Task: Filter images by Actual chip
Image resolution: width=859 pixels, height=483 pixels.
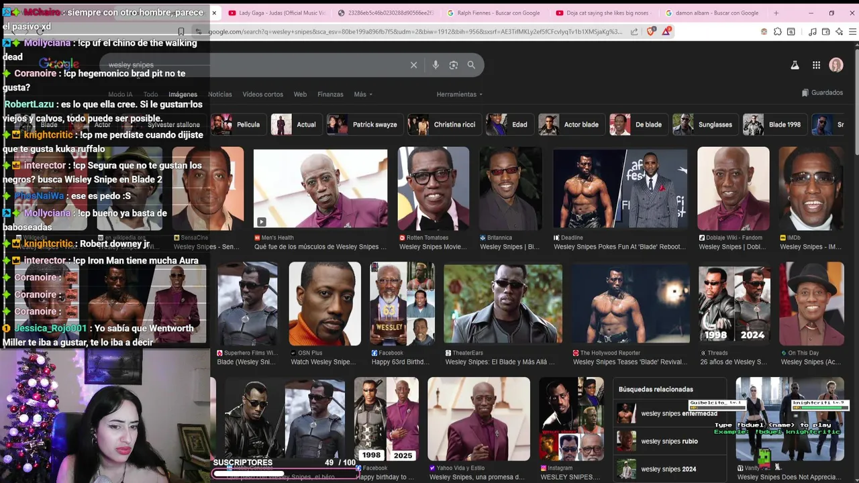Action: click(295, 125)
